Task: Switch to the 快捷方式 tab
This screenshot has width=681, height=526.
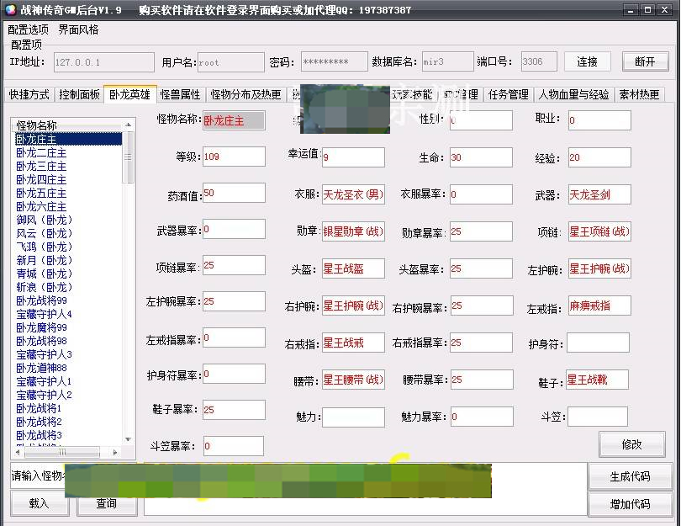Action: click(x=29, y=94)
